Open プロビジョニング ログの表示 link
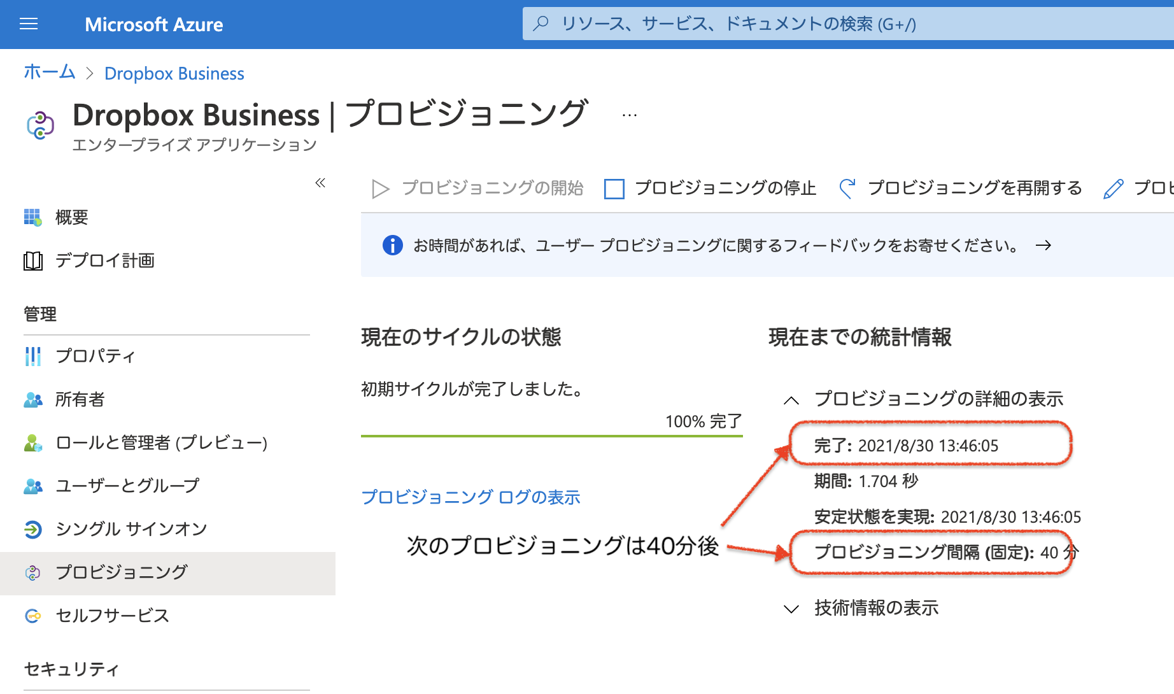Image resolution: width=1174 pixels, height=694 pixels. coord(470,497)
